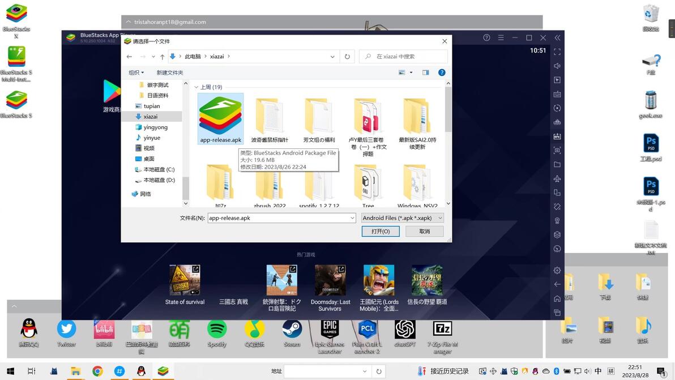Open the geek.exe desktop icon

pos(651,105)
